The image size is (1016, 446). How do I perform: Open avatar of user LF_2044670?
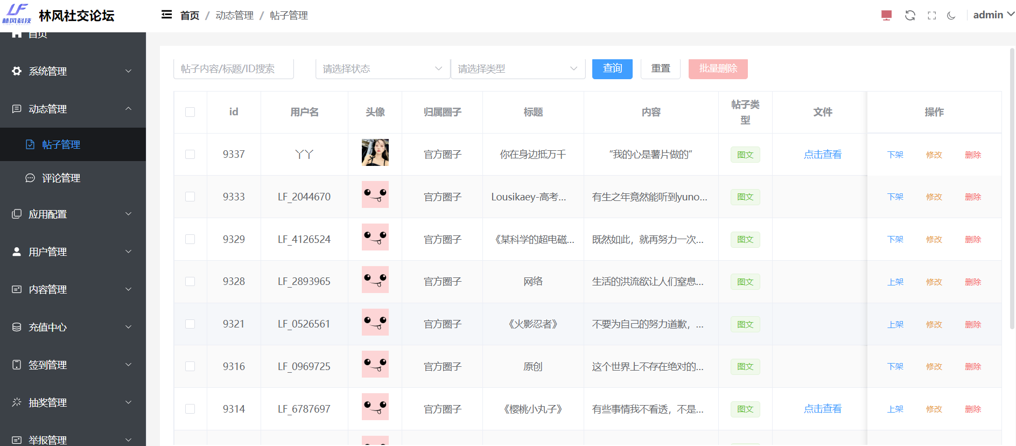click(x=375, y=194)
